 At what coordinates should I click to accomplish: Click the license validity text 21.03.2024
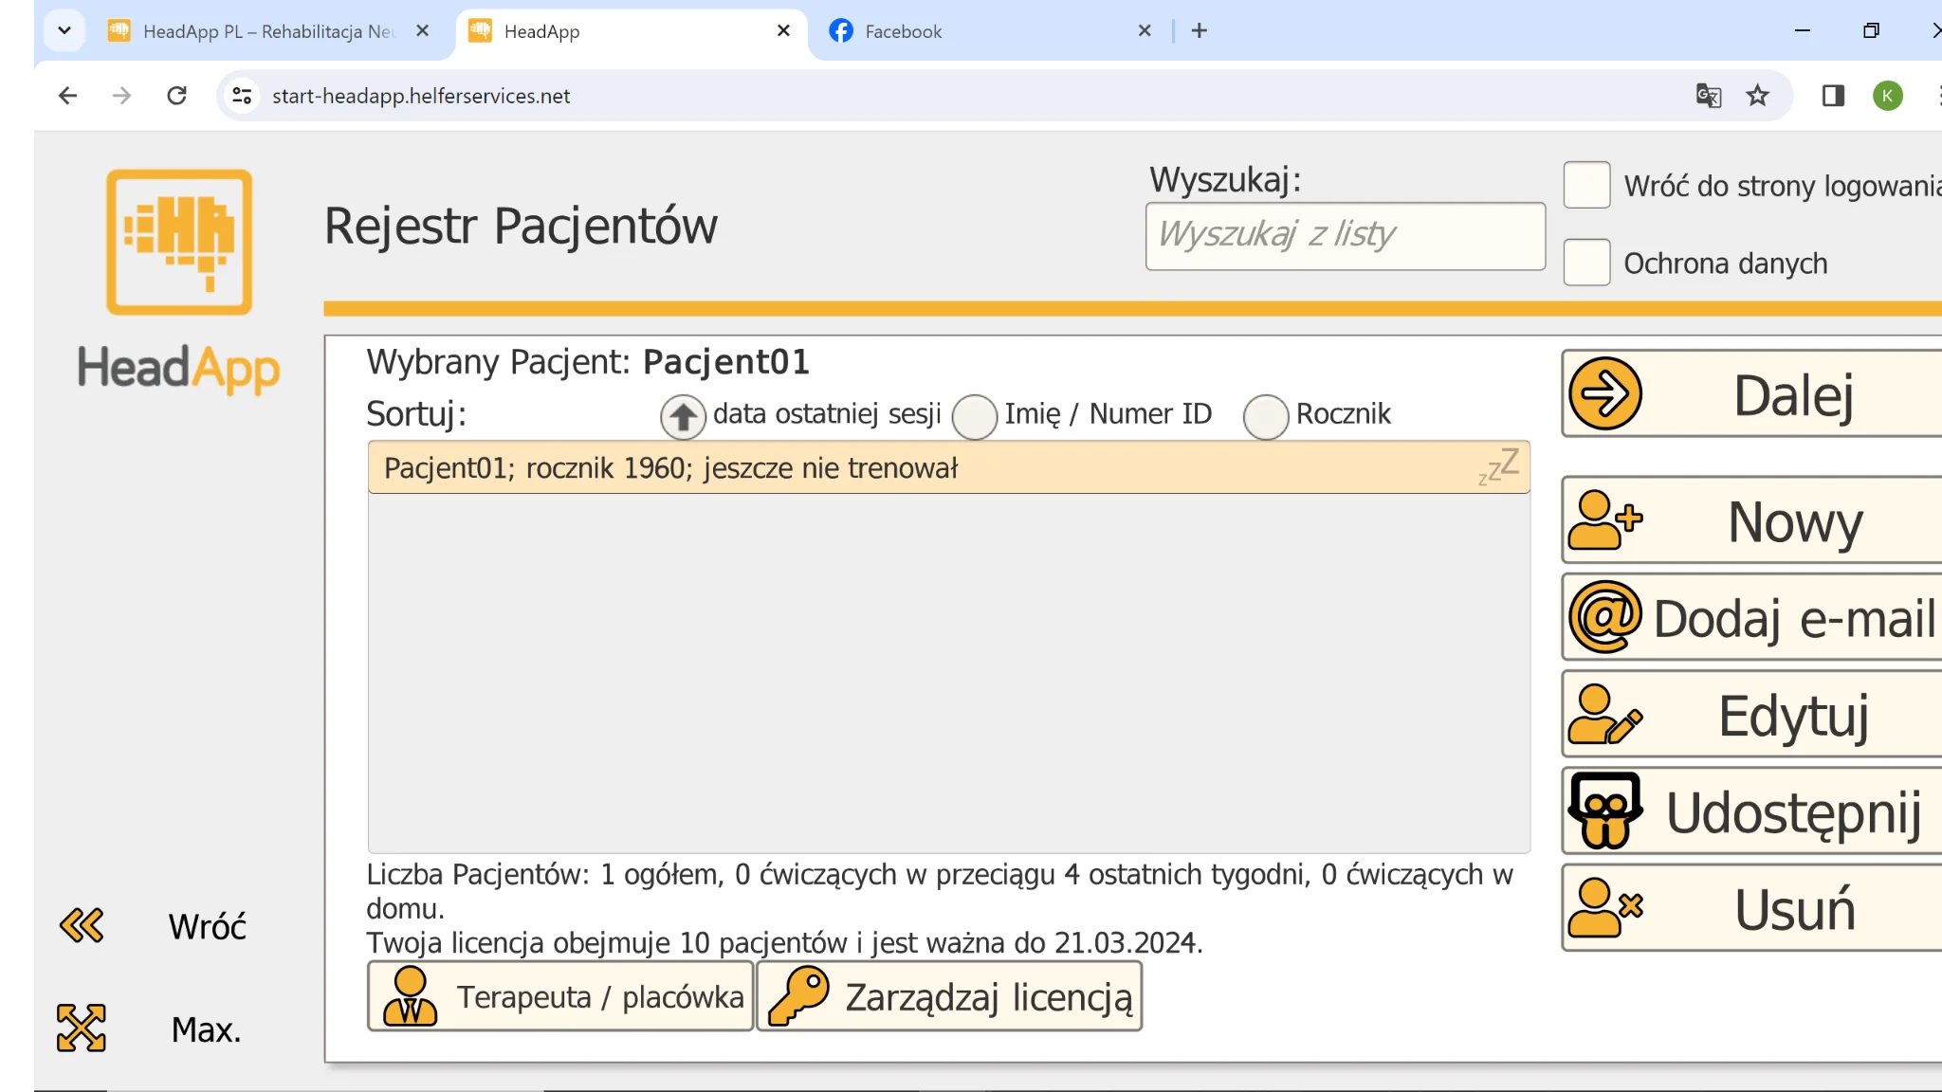pos(784,943)
